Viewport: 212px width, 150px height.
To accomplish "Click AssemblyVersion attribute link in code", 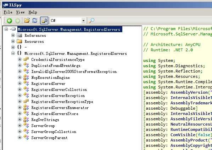I will point(189,92).
